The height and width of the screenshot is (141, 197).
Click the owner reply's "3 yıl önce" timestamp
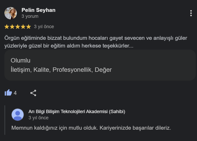coord(38,118)
